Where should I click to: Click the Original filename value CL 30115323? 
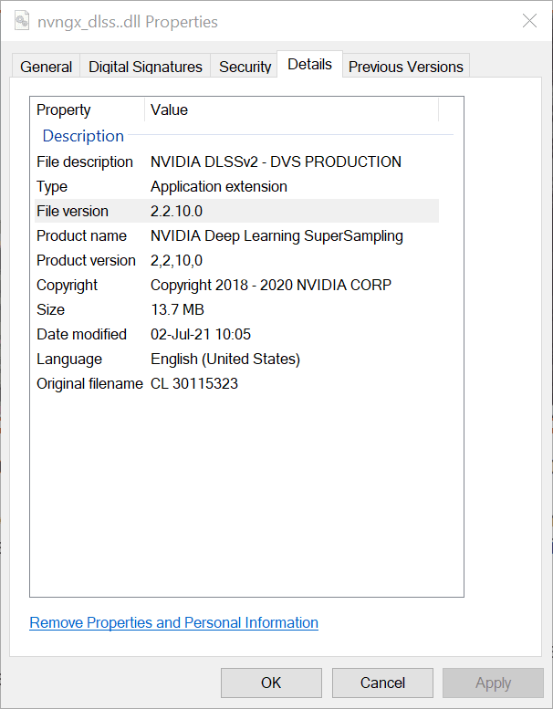coord(194,384)
